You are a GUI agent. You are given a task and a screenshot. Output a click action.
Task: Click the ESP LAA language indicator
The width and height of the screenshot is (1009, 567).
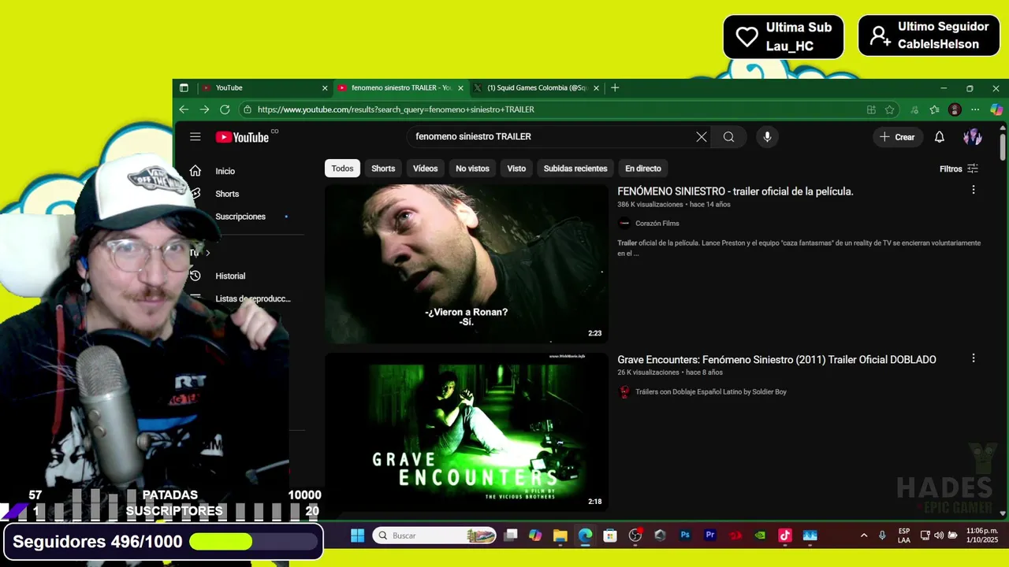coord(904,535)
